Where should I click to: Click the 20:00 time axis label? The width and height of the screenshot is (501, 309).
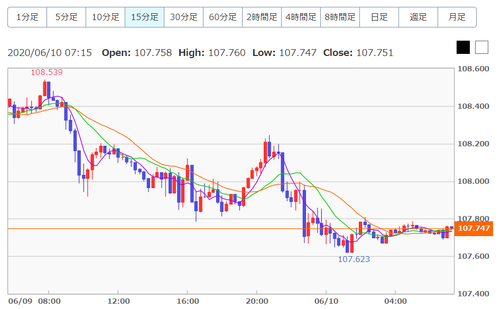point(257,301)
